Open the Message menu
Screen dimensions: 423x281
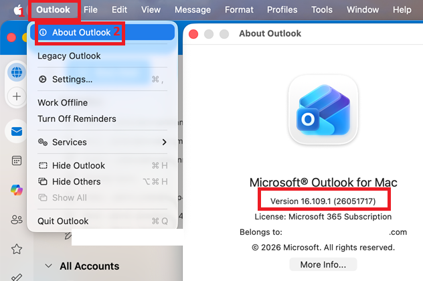point(193,10)
